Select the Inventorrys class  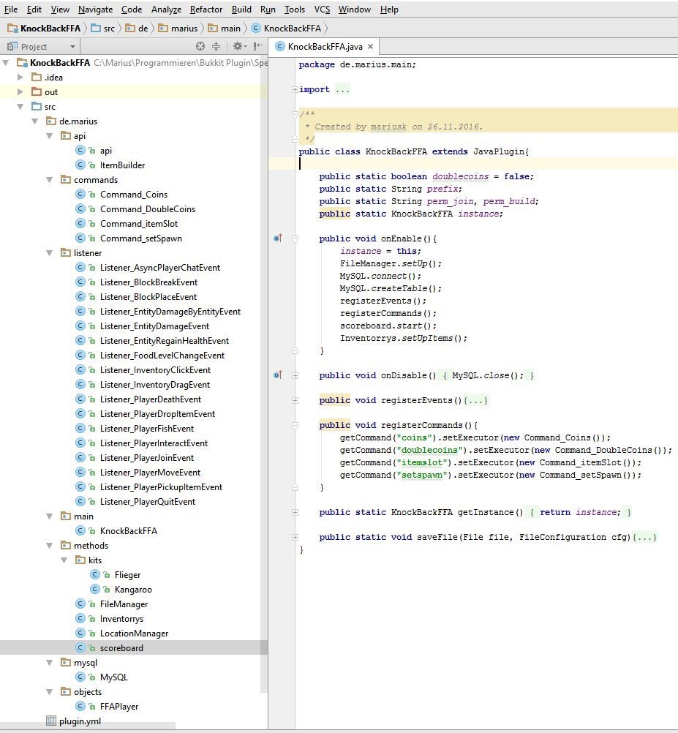tap(121, 618)
